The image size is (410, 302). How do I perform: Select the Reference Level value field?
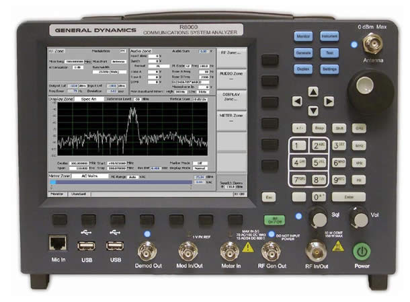point(137,100)
